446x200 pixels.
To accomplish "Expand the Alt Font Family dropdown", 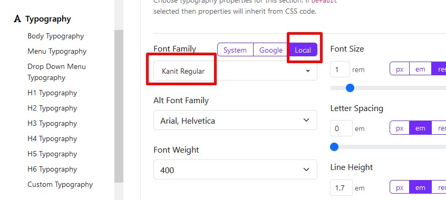I will tap(235, 120).
